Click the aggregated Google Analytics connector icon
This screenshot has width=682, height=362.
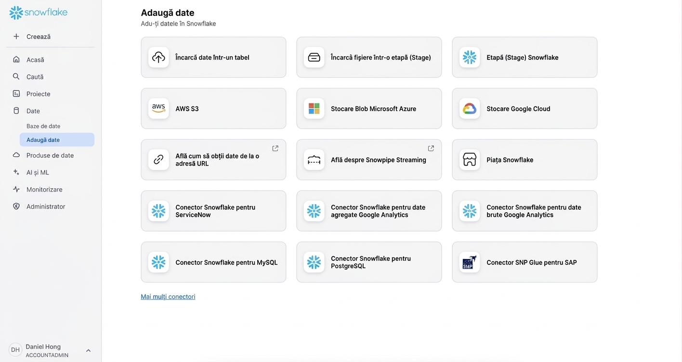pos(314,211)
